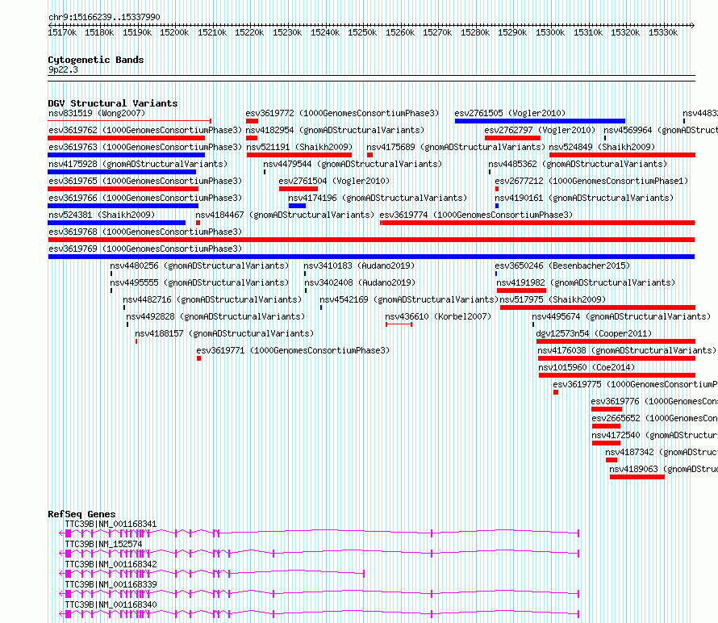Click nsv4176038 variant label
This screenshot has width=718, height=623.
tap(627, 350)
